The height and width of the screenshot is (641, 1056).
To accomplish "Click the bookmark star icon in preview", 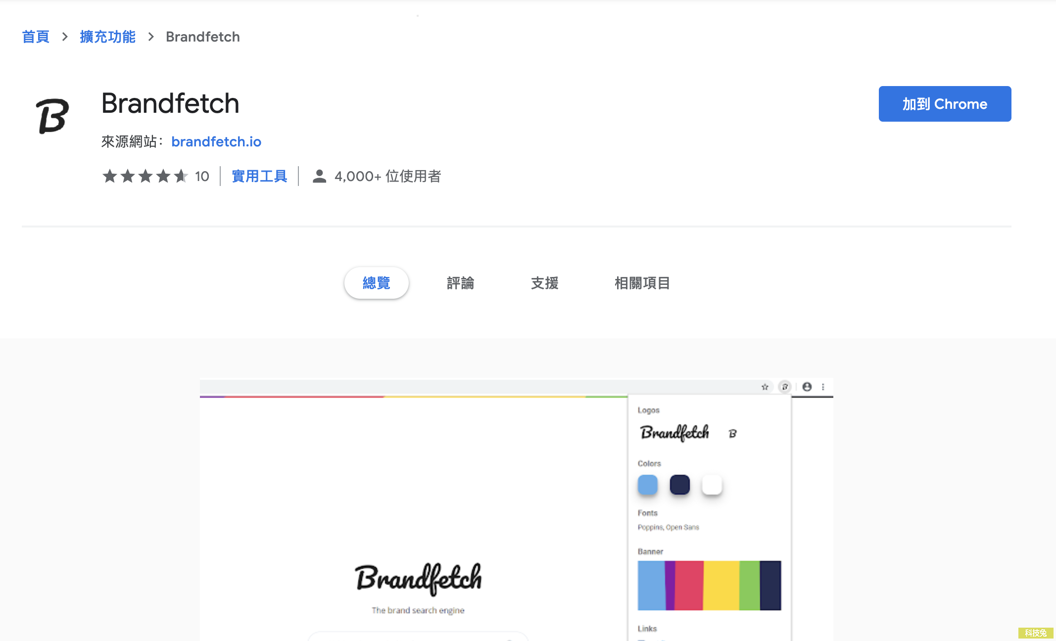I will click(765, 387).
